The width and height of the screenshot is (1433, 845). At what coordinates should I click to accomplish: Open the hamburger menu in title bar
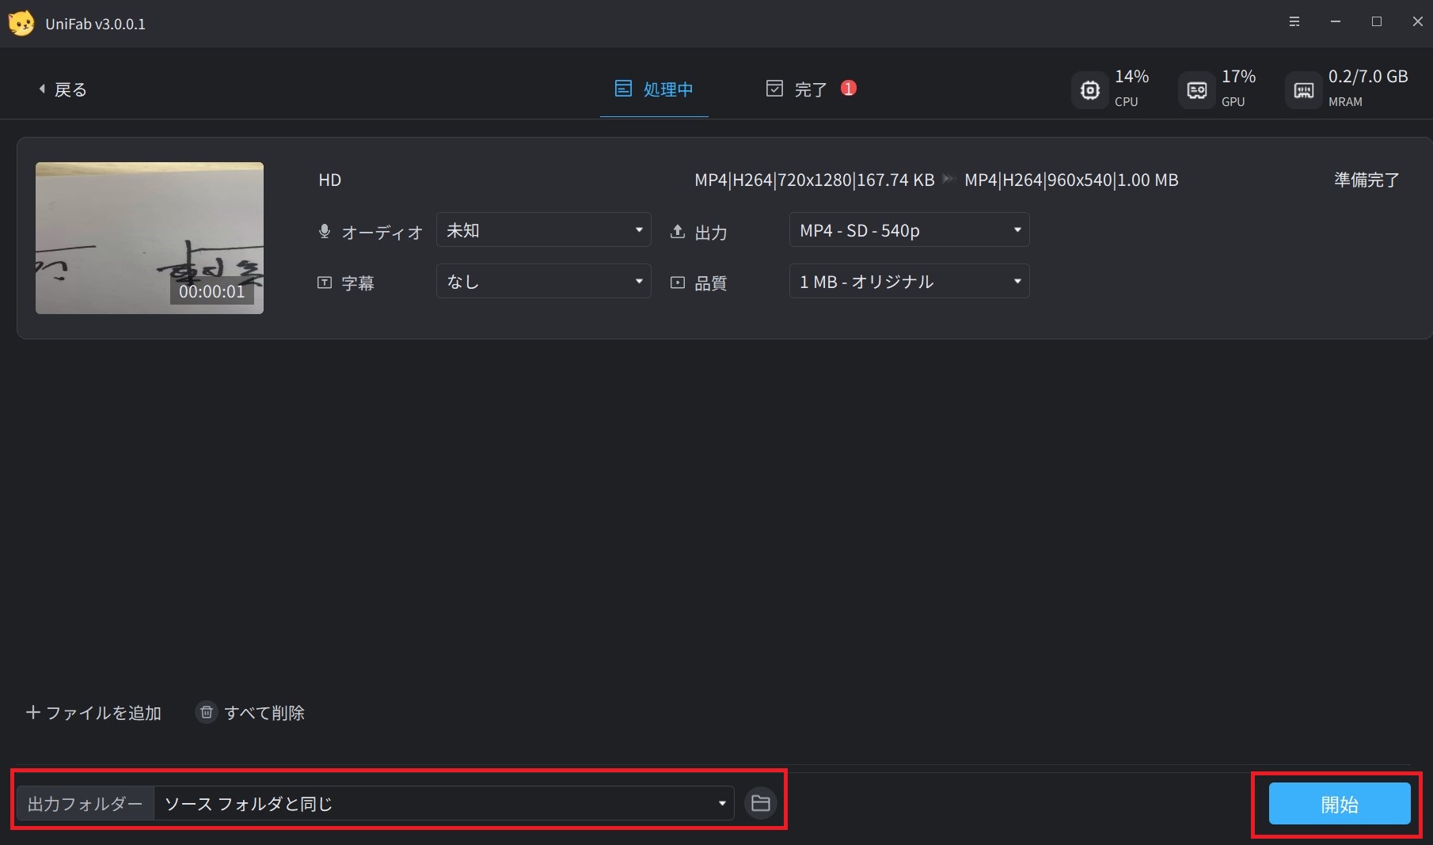1294,22
